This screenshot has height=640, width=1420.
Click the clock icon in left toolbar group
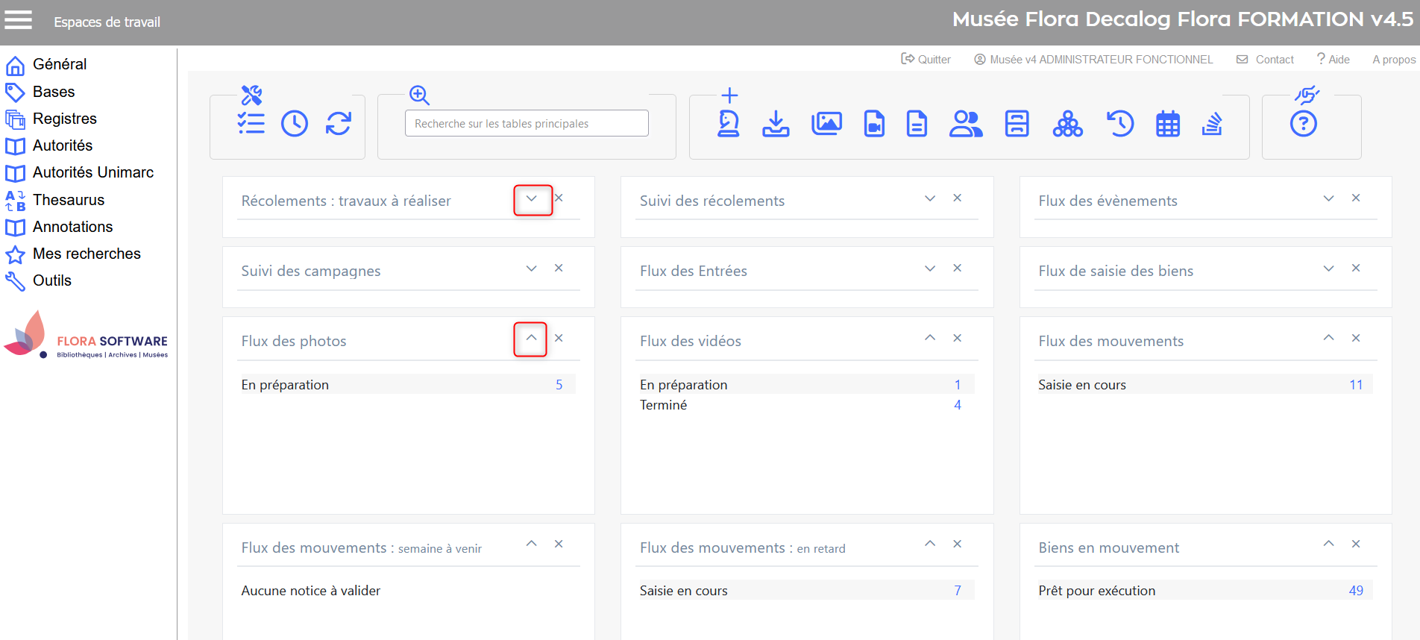pyautogui.click(x=295, y=124)
